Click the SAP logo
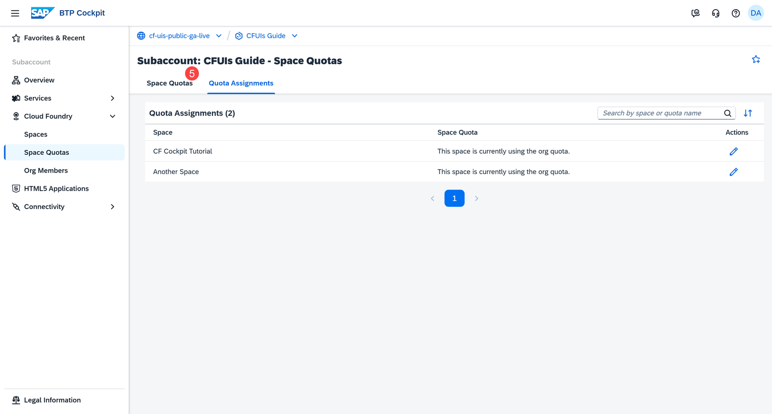 tap(43, 13)
